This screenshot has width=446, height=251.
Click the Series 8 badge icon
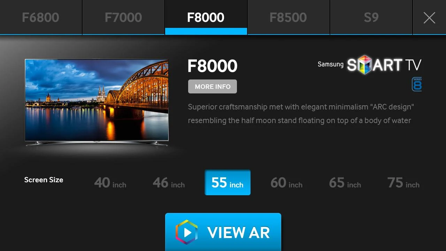(x=417, y=84)
